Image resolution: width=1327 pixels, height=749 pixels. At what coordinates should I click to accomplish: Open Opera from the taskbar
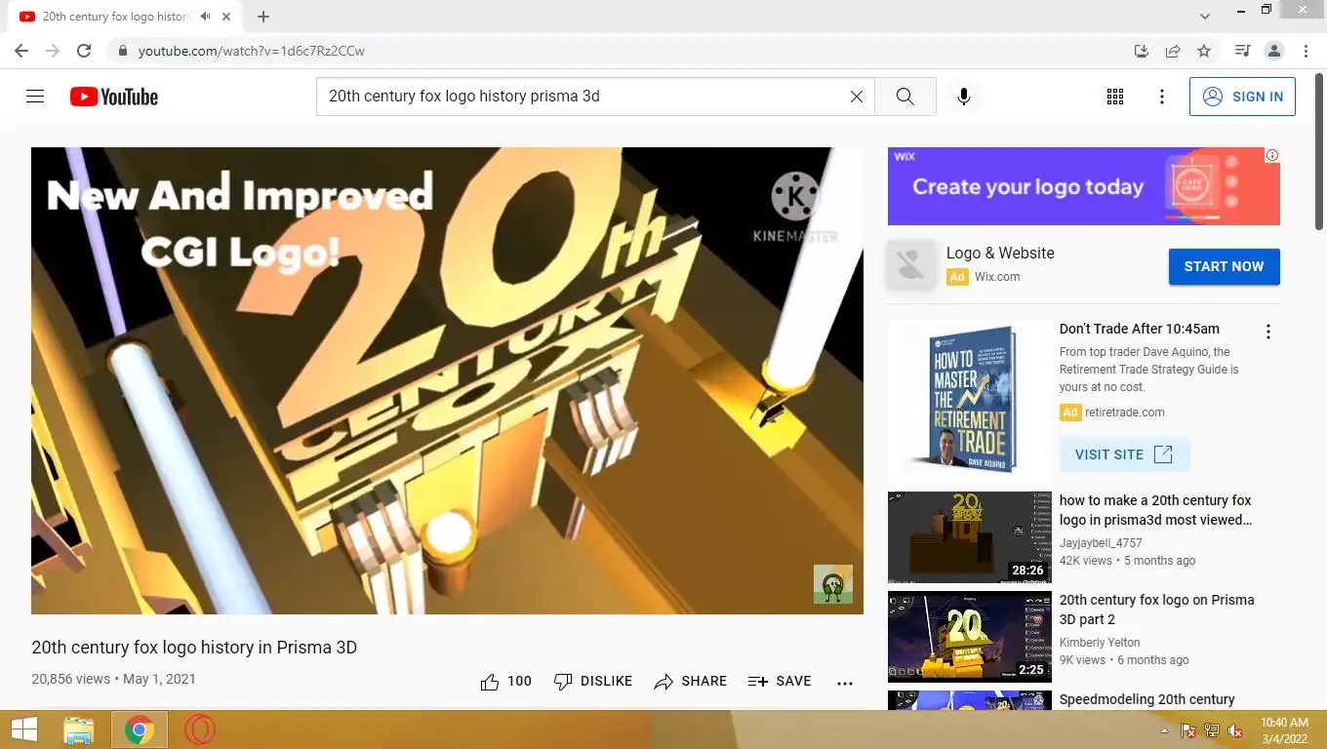(x=200, y=729)
